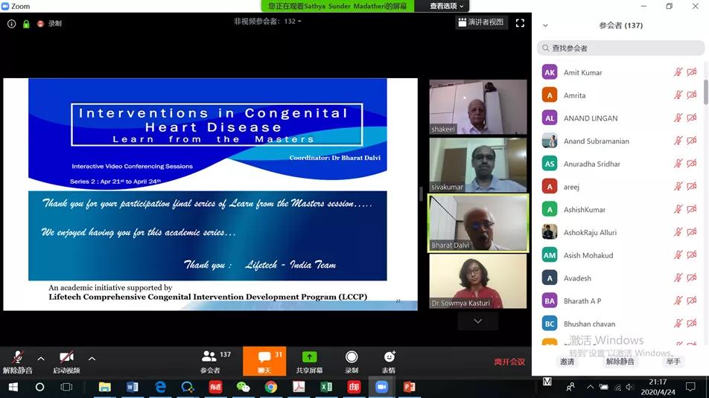Open the reactions emoji icon
Screen dimensions: 709x398
pyautogui.click(x=389, y=358)
